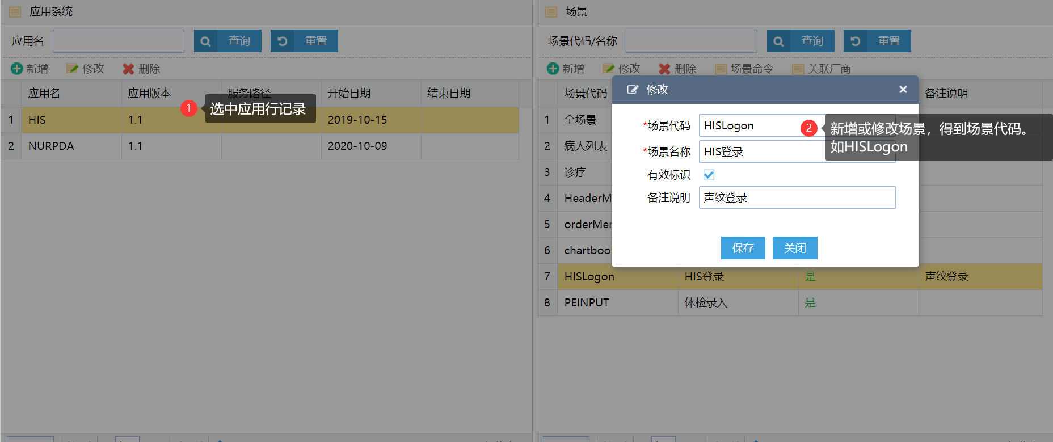Click the 应用名 column header
Image resolution: width=1053 pixels, height=442 pixels.
pyautogui.click(x=71, y=93)
